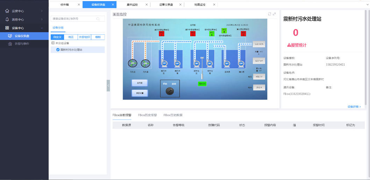
Task: Open the FBox历史报警 tab
Action: click(148, 115)
